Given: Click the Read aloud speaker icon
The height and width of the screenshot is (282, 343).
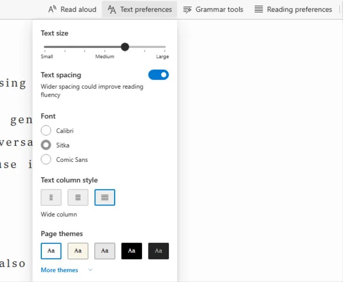Looking at the screenshot, I should point(52,9).
